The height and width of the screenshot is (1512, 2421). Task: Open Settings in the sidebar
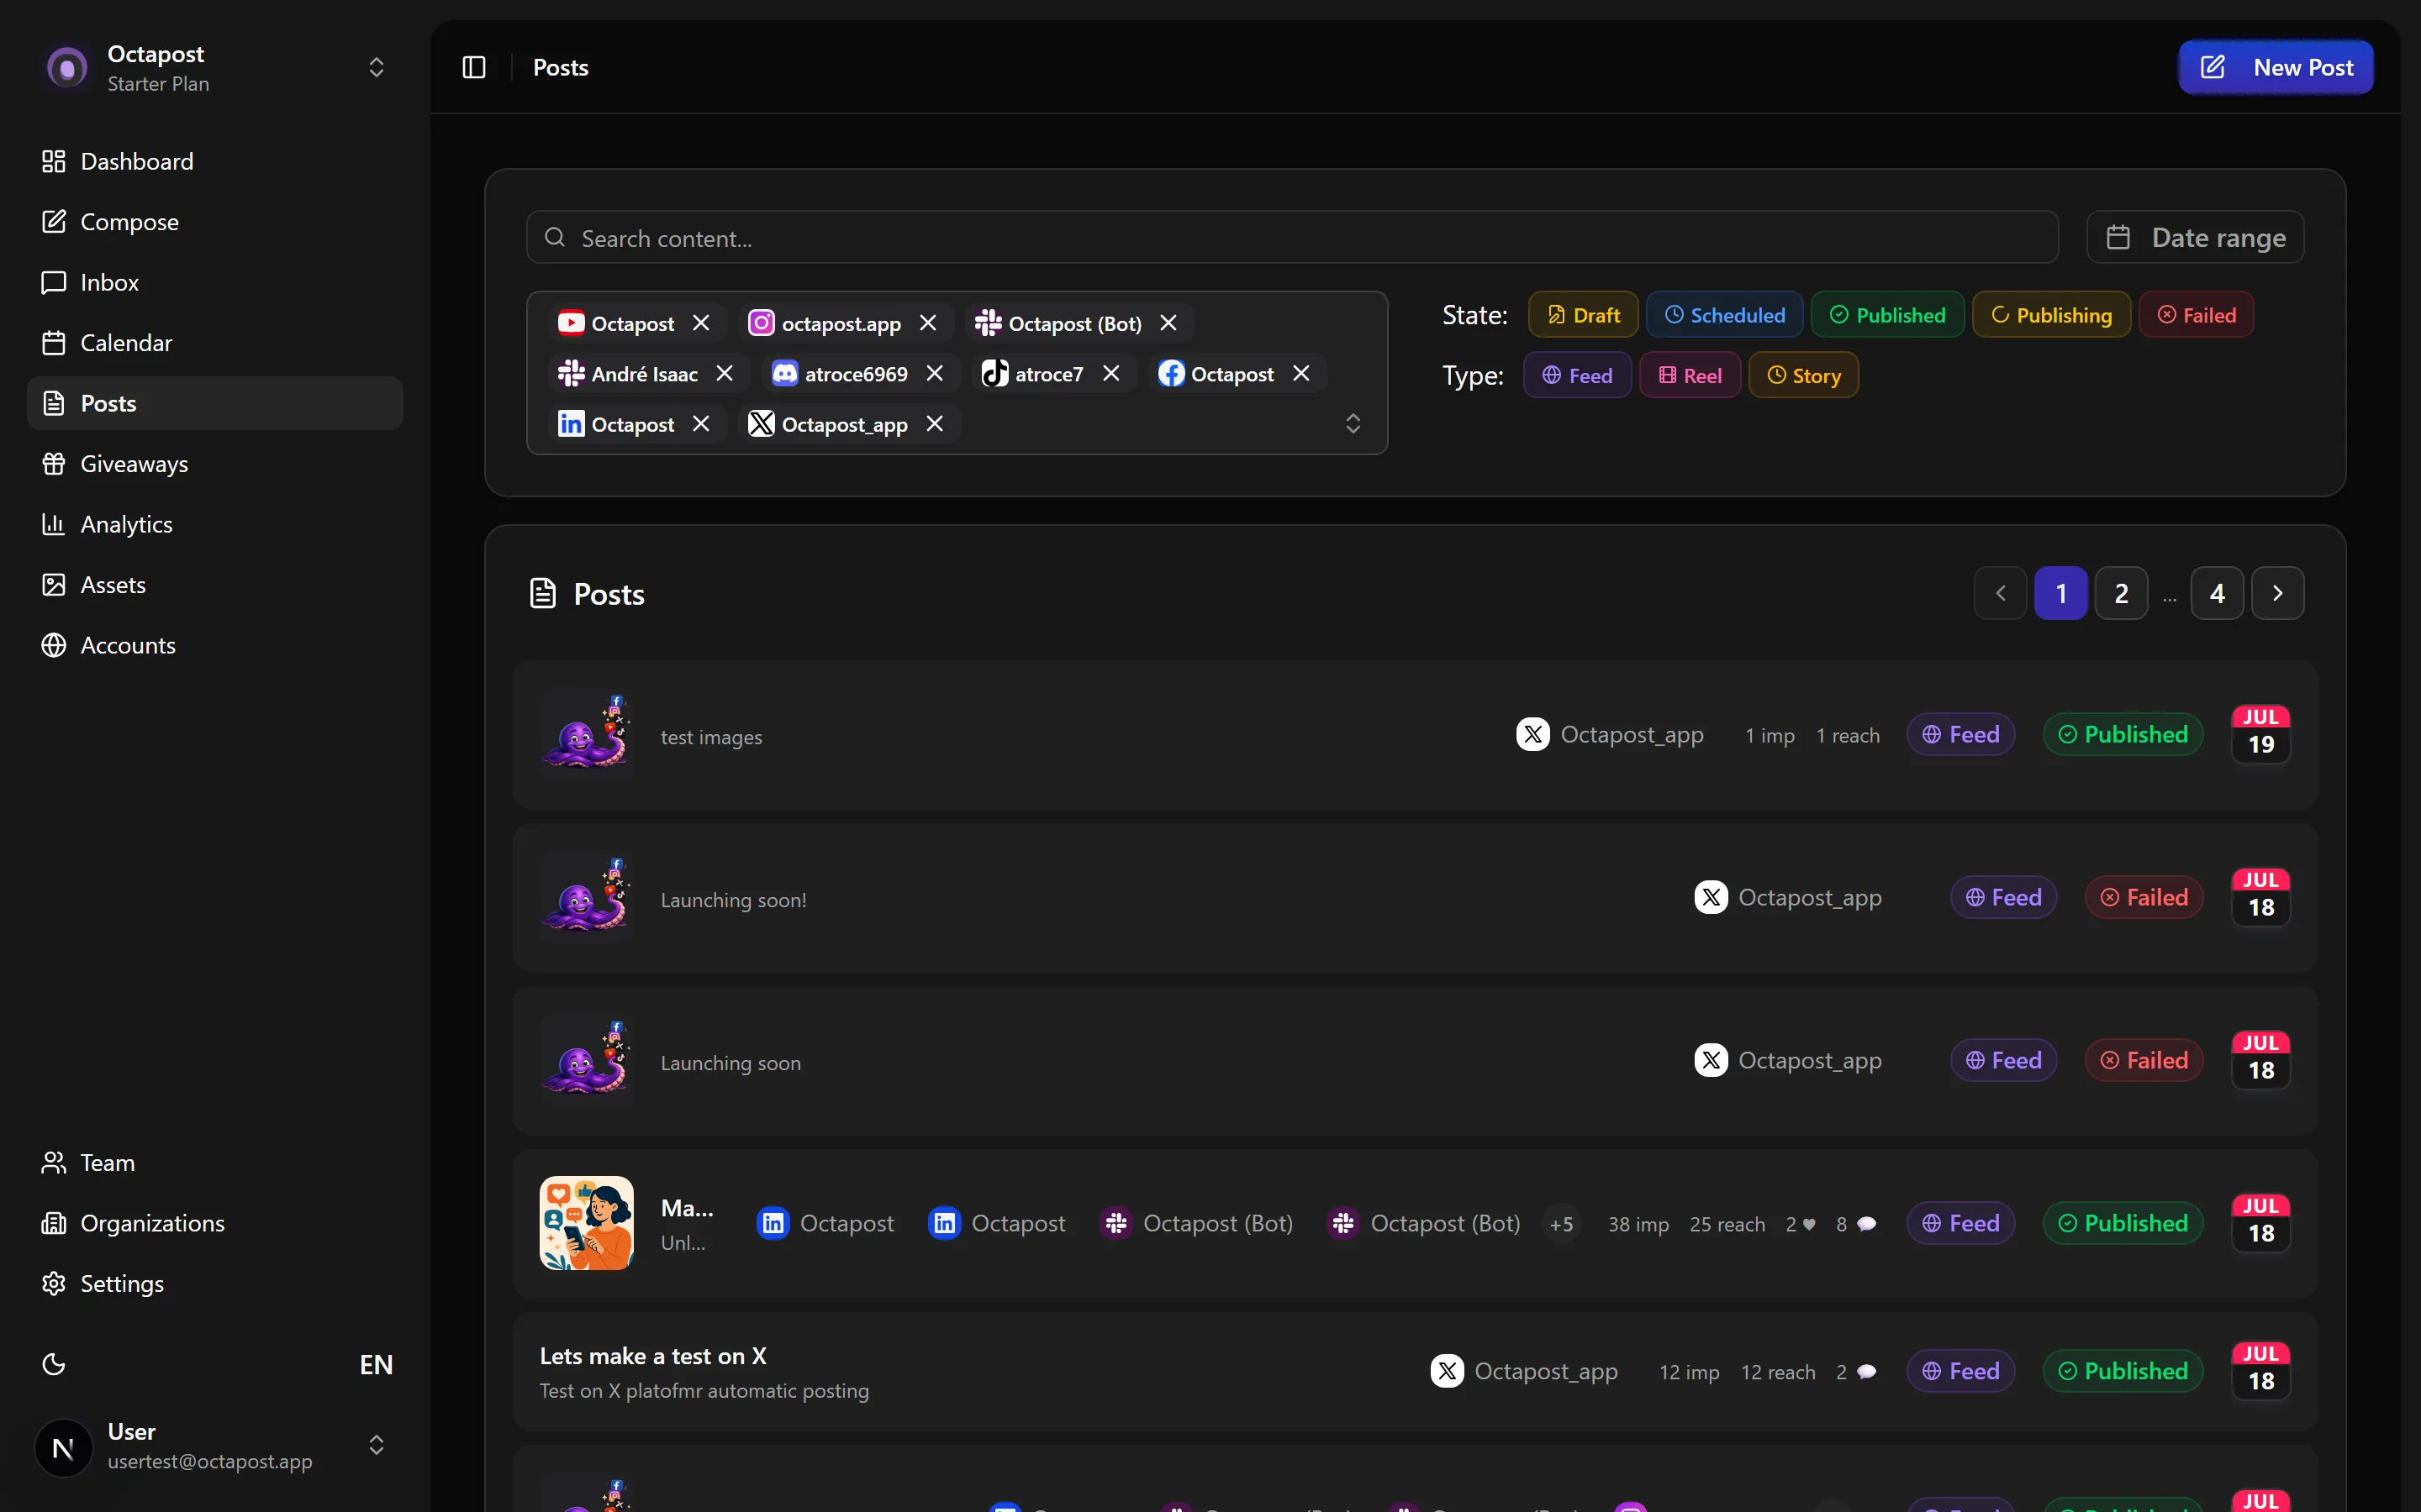[x=215, y=1284]
